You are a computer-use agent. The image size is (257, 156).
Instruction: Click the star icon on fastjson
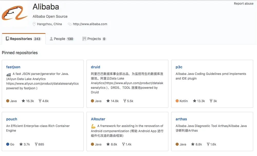tap(24, 101)
